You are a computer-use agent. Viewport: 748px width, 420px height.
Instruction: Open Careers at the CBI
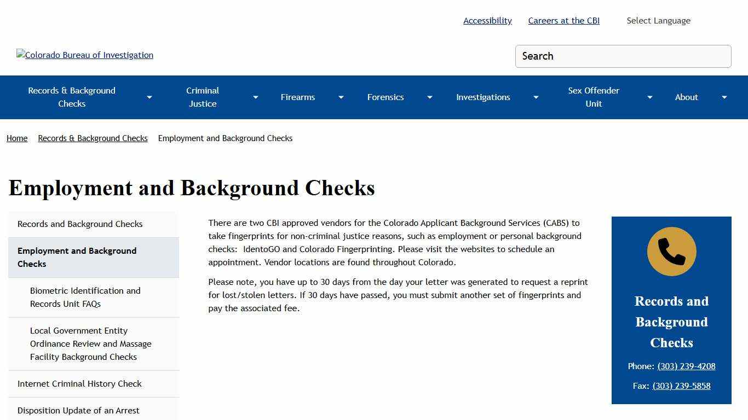tap(563, 20)
